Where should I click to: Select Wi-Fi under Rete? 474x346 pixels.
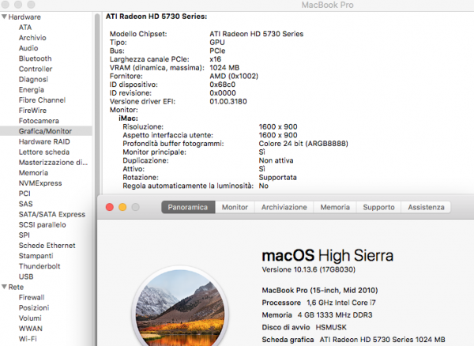[x=28, y=338]
